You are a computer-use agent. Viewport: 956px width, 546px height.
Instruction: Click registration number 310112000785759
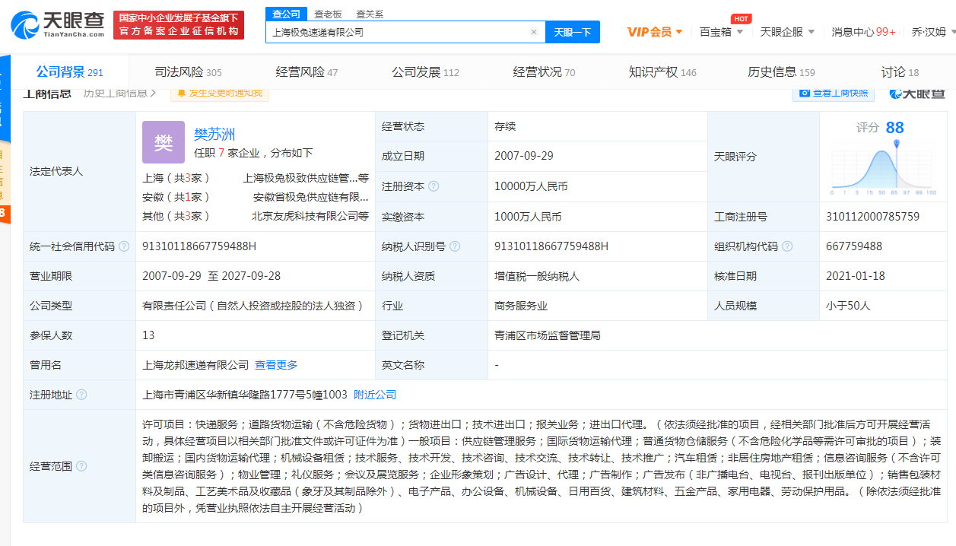872,217
